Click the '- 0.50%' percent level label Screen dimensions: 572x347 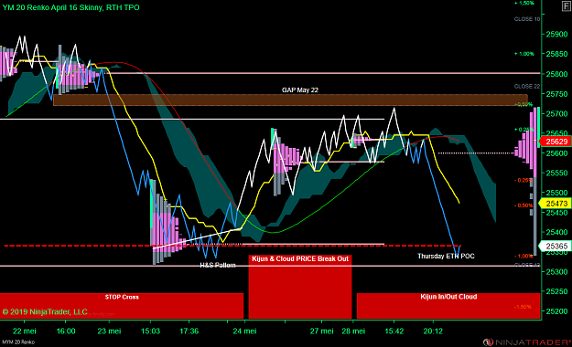(x=524, y=205)
